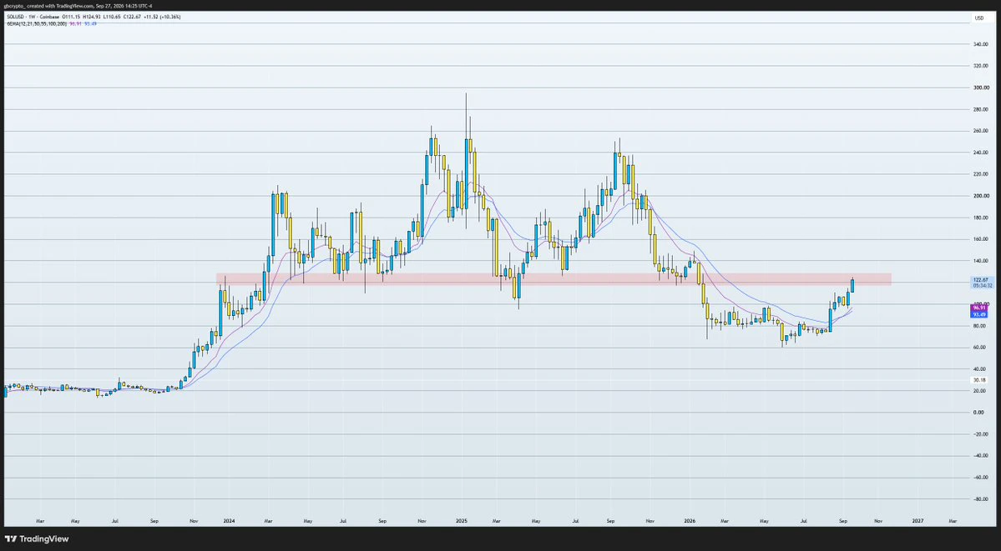This screenshot has height=551, width=1001.
Task: Click the 200.00 price scale label
Action: click(980, 196)
